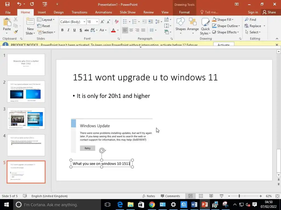Click Fit slide to current window icon

(277, 196)
